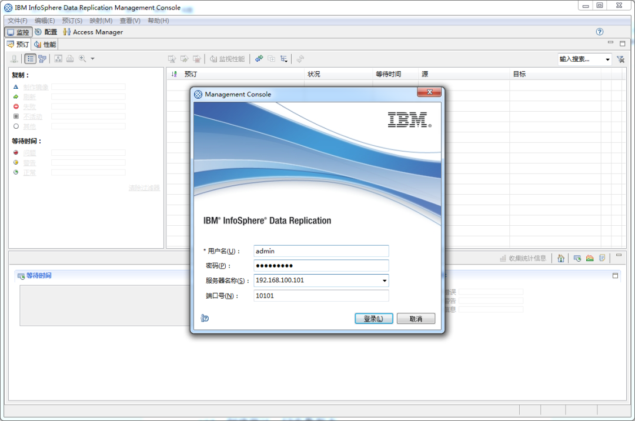This screenshot has height=421, width=635.
Task: Open the 预订 Subscription menu in menu bar
Action: [72, 21]
